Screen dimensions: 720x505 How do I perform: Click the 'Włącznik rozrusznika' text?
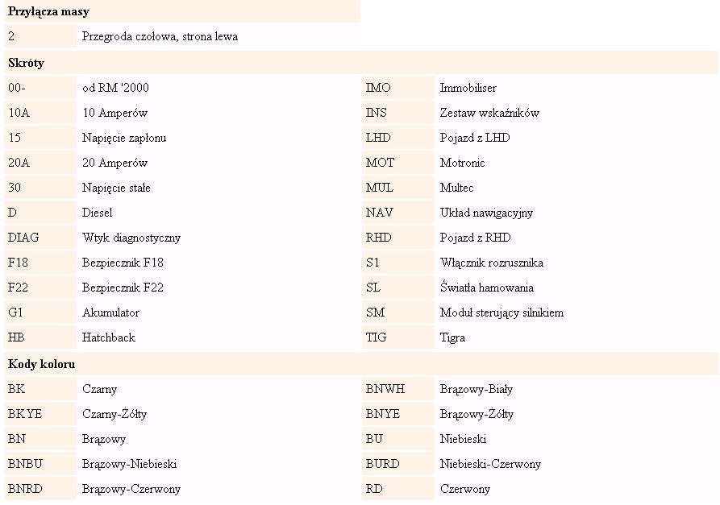pos(491,263)
